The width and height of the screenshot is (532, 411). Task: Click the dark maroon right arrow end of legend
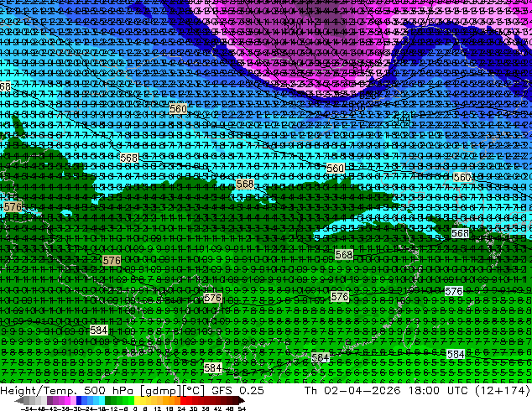click(x=242, y=401)
